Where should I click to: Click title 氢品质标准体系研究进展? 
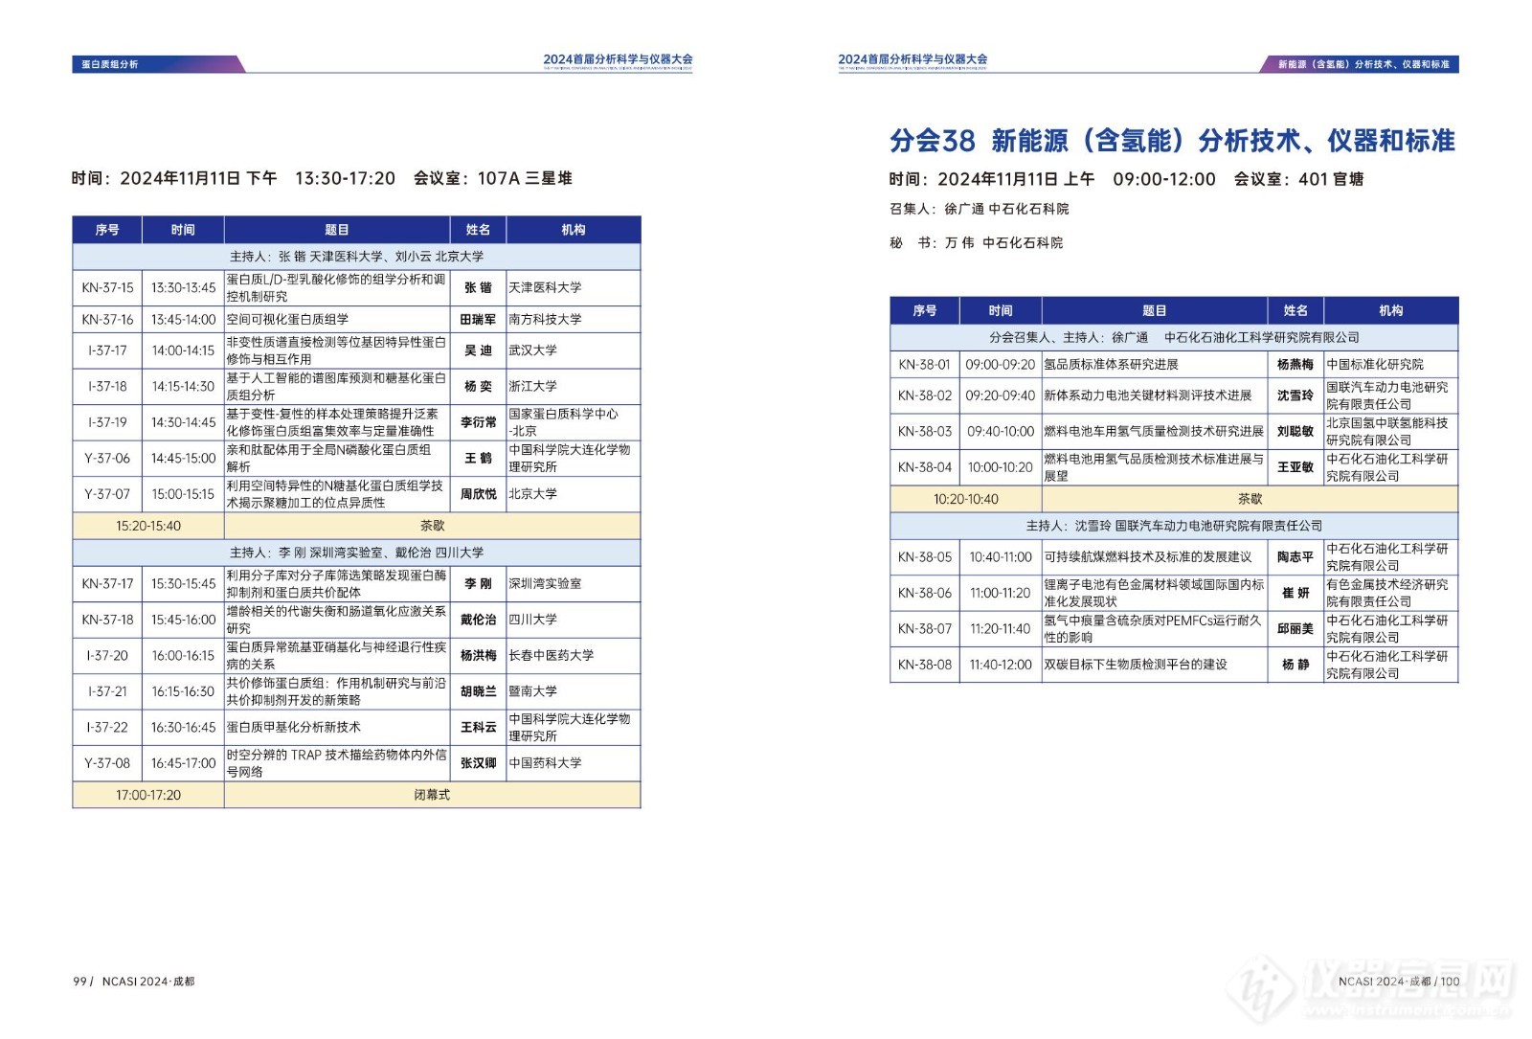point(1111,365)
